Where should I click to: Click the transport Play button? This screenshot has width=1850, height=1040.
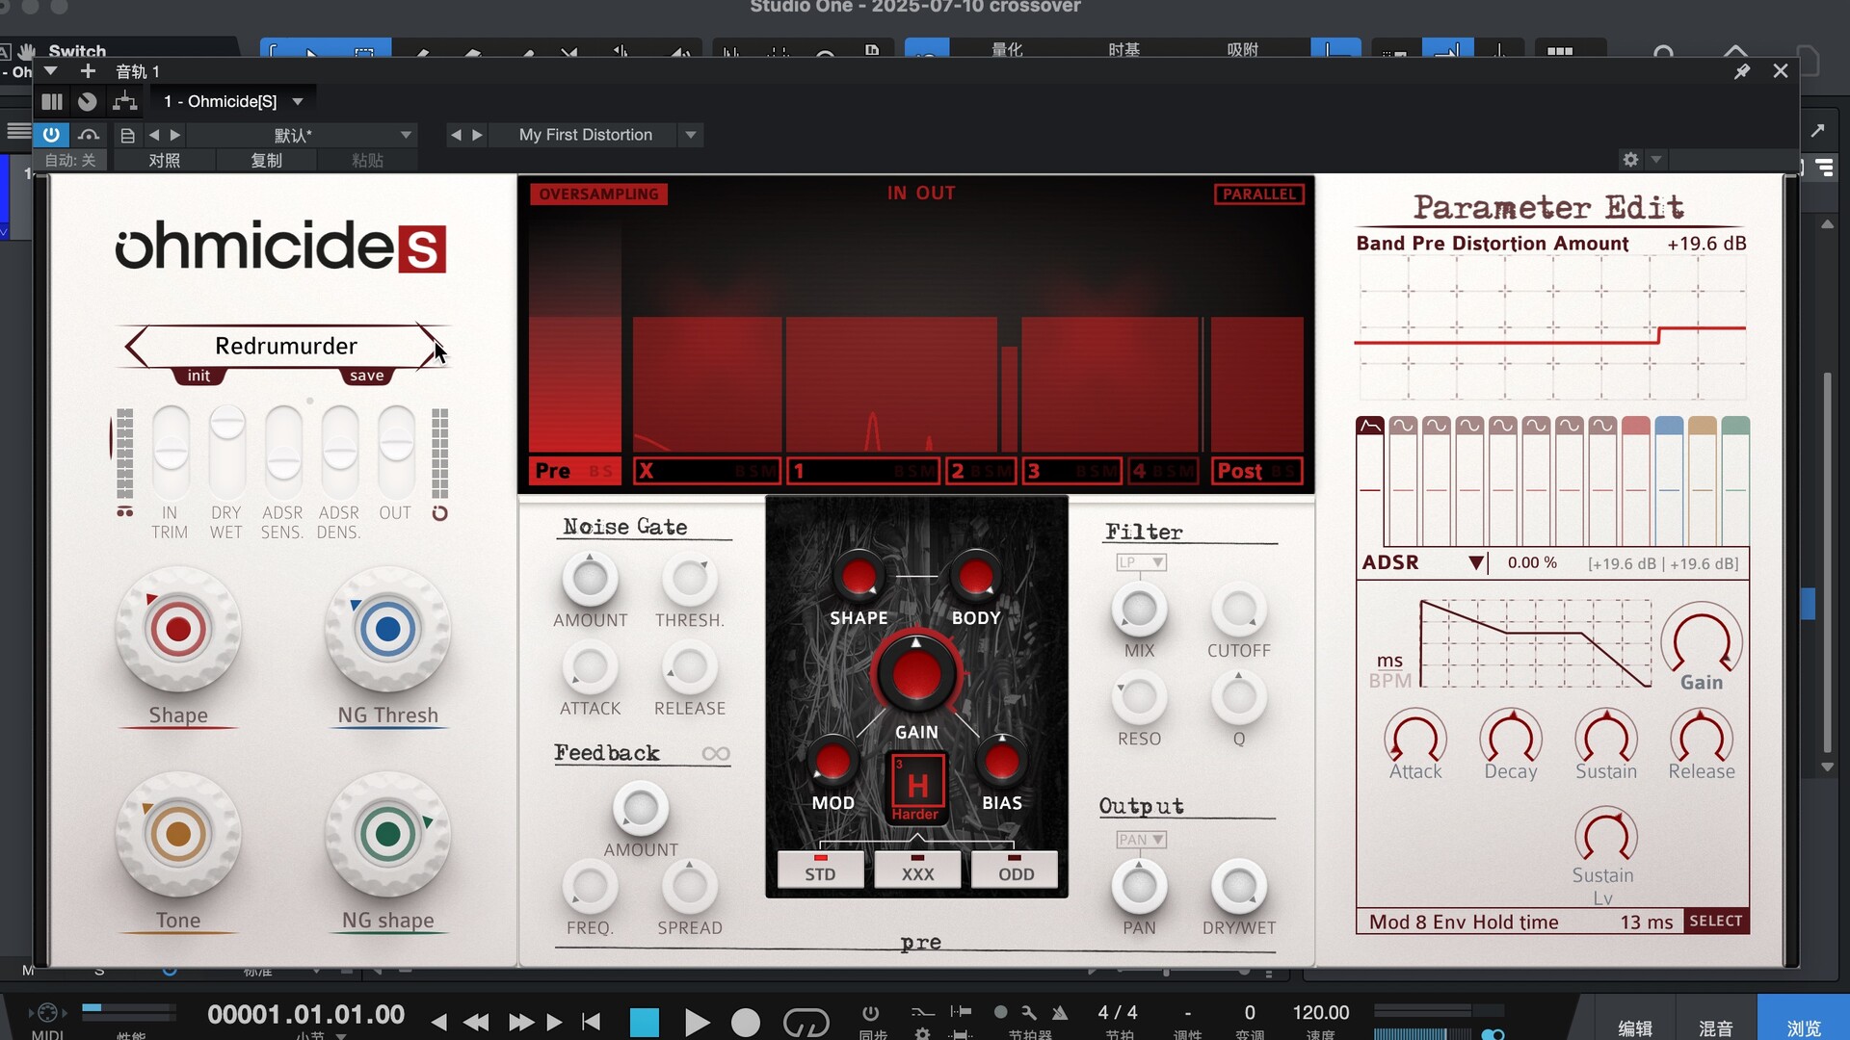[697, 1022]
